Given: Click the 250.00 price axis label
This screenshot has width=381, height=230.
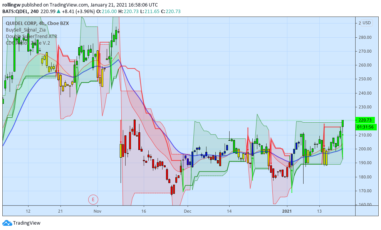Looking at the screenshot, I should point(365,79).
